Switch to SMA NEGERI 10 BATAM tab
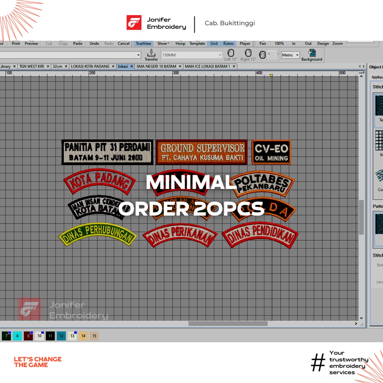Screen dimensions: 383x383 156,66
